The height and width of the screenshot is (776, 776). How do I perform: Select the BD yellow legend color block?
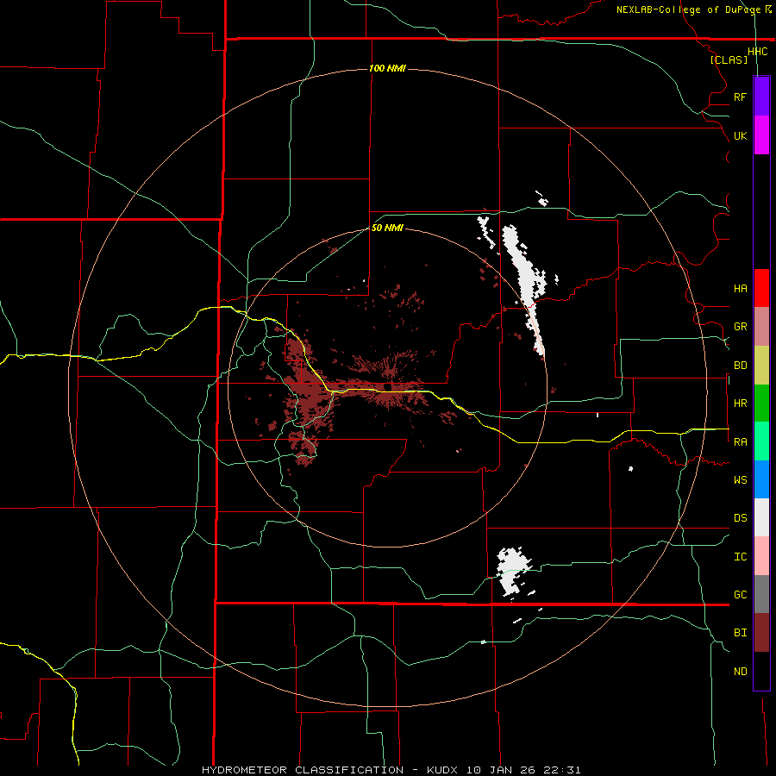pos(761,366)
